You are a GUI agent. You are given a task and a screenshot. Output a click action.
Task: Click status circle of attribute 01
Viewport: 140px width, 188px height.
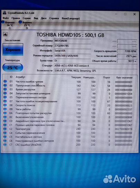pos(5,81)
